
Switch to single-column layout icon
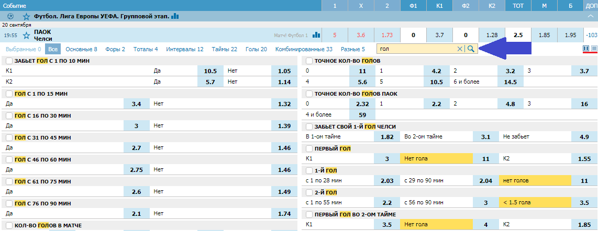coord(594,48)
